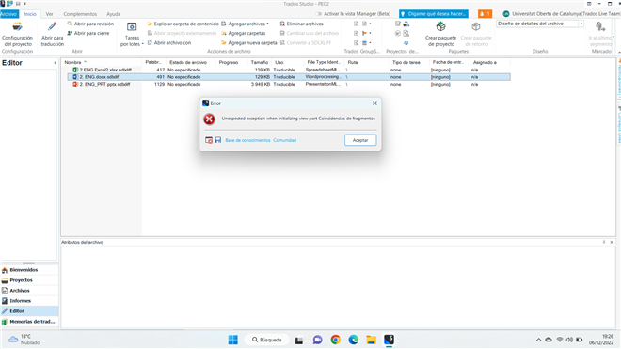Click taskbar Búsqueda search box
The height and width of the screenshot is (349, 621).
(267, 340)
